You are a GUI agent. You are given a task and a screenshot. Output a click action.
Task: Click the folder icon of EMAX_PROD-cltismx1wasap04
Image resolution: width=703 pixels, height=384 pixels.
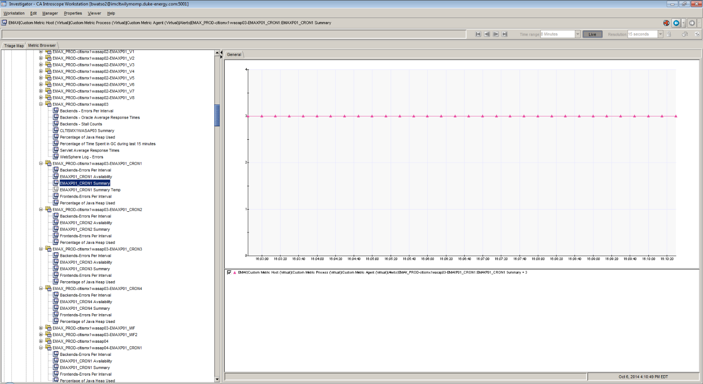(48, 341)
